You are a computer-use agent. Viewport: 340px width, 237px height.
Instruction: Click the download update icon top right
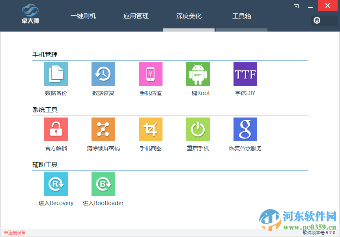pyautogui.click(x=317, y=20)
